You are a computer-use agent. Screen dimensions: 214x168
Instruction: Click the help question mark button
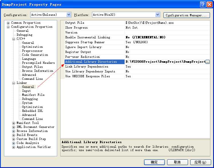pos(203,4)
